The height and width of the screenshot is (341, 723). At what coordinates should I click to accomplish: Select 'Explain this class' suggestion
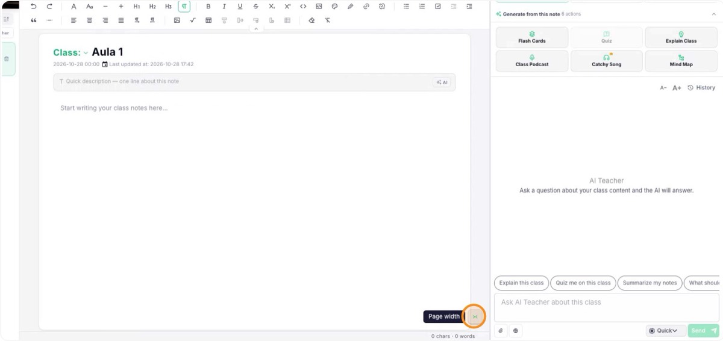[521, 283]
